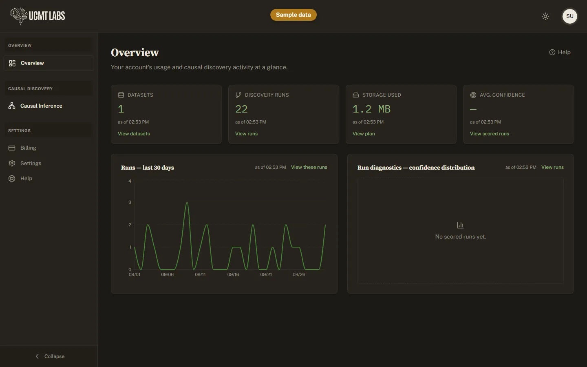The image size is (587, 367).
Task: Click the Discovery Runs value 22
Action: tap(242, 109)
